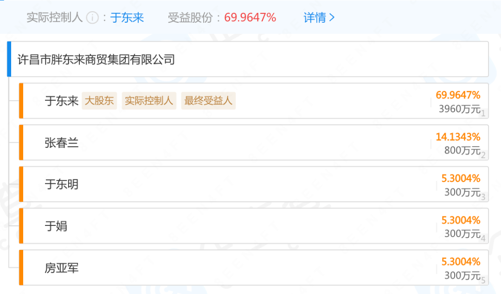Select the company 许昌市胖东来商贸集团有限公司 node
The image size is (501, 294).
click(x=248, y=59)
